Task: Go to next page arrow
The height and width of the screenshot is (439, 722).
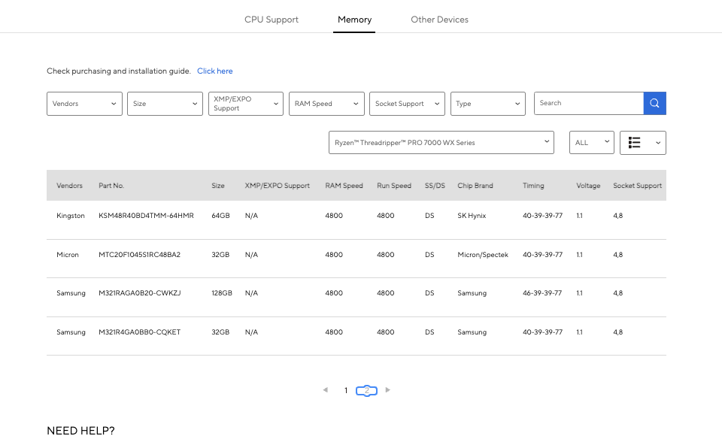Action: tap(388, 390)
